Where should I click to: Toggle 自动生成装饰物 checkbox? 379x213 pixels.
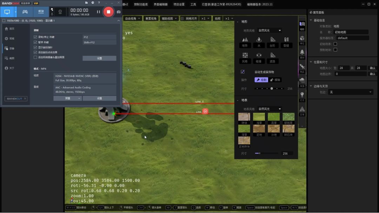(x=242, y=72)
